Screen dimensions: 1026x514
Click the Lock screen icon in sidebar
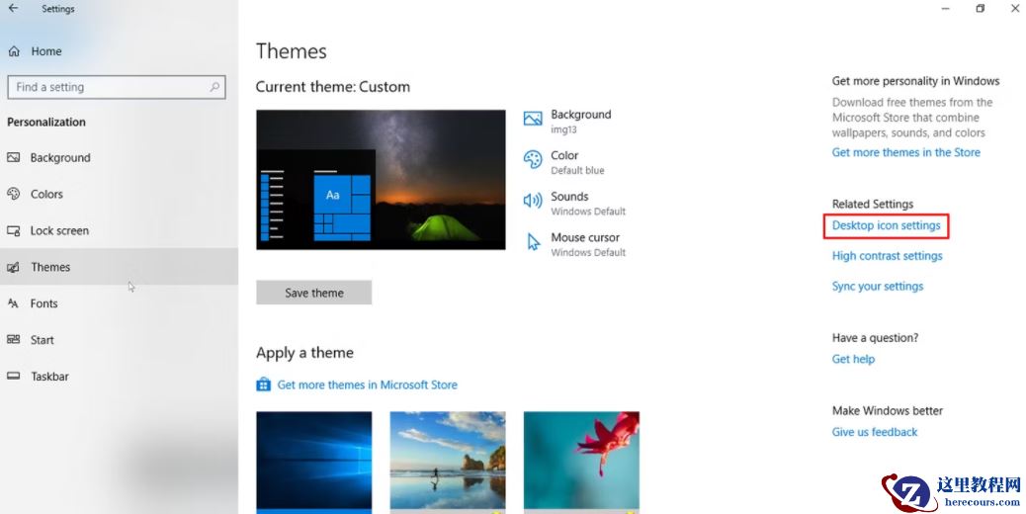click(x=13, y=230)
